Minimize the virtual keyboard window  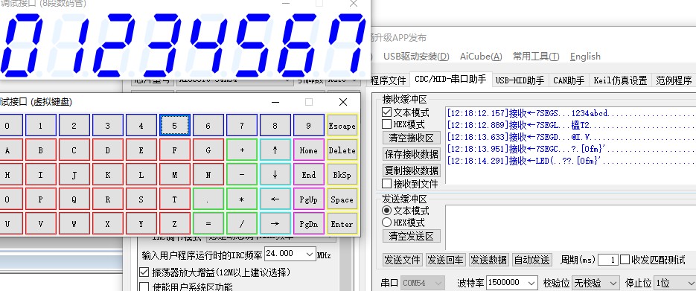pos(275,102)
